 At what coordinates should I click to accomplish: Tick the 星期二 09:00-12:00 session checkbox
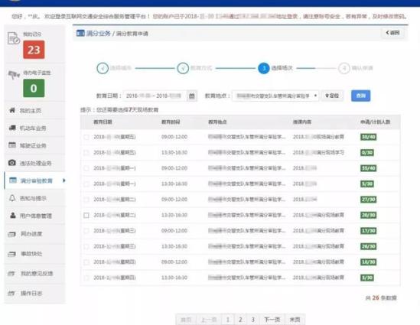point(86,200)
